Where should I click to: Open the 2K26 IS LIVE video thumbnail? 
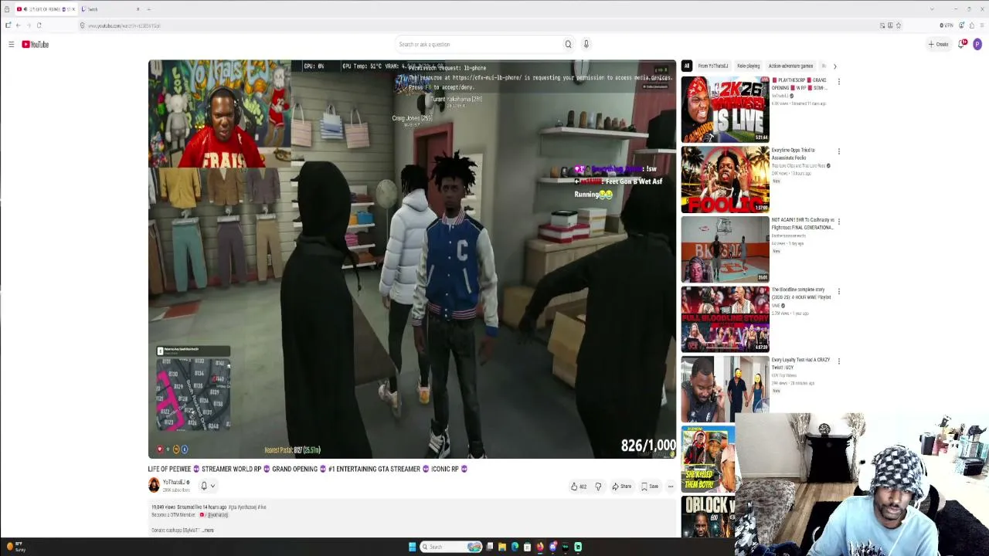point(725,110)
